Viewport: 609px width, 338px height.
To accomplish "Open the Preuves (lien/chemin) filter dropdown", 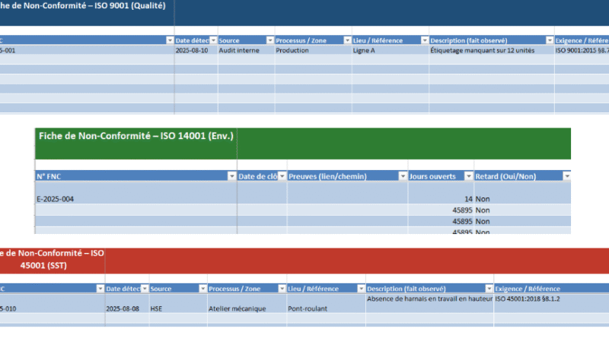I will click(402, 176).
